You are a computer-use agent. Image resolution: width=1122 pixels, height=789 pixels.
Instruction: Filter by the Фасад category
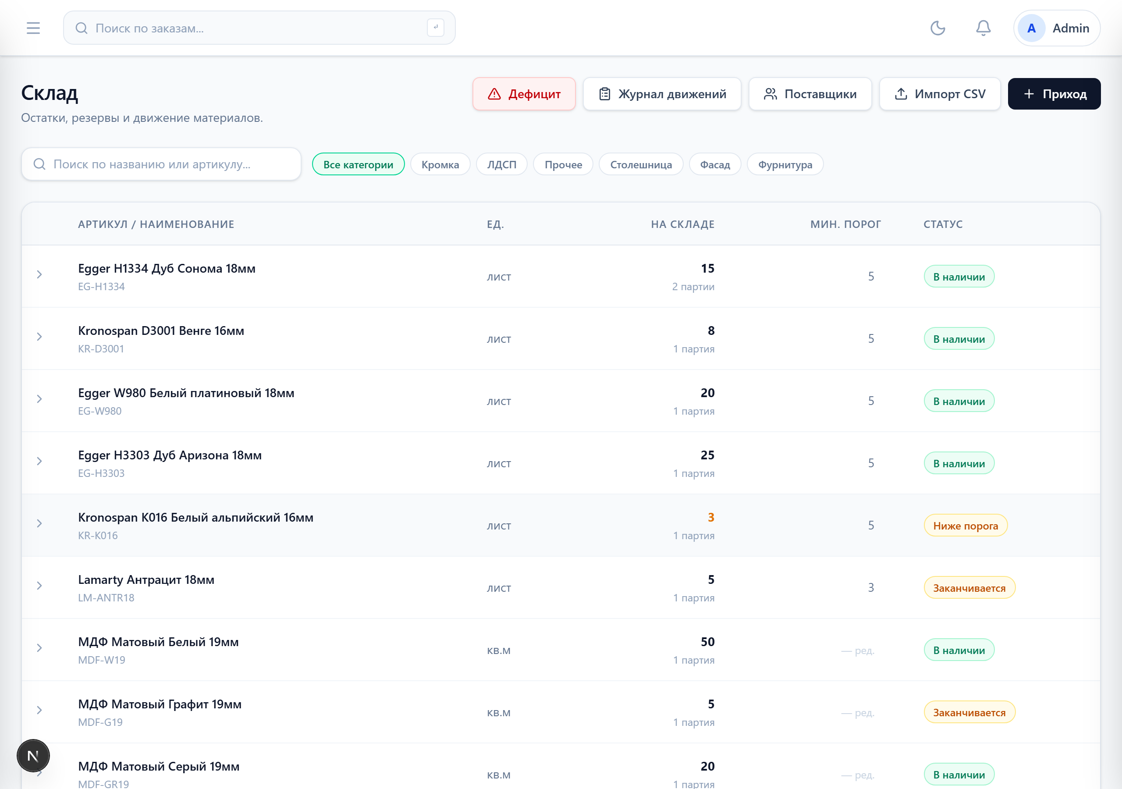(714, 164)
